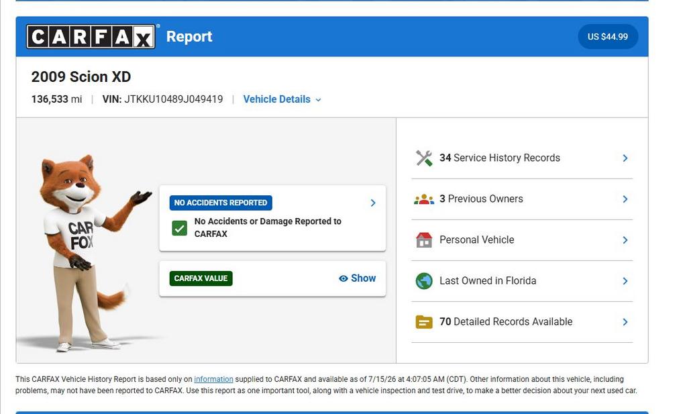Click the NO ACCIDENTS REPORTED badge

221,203
